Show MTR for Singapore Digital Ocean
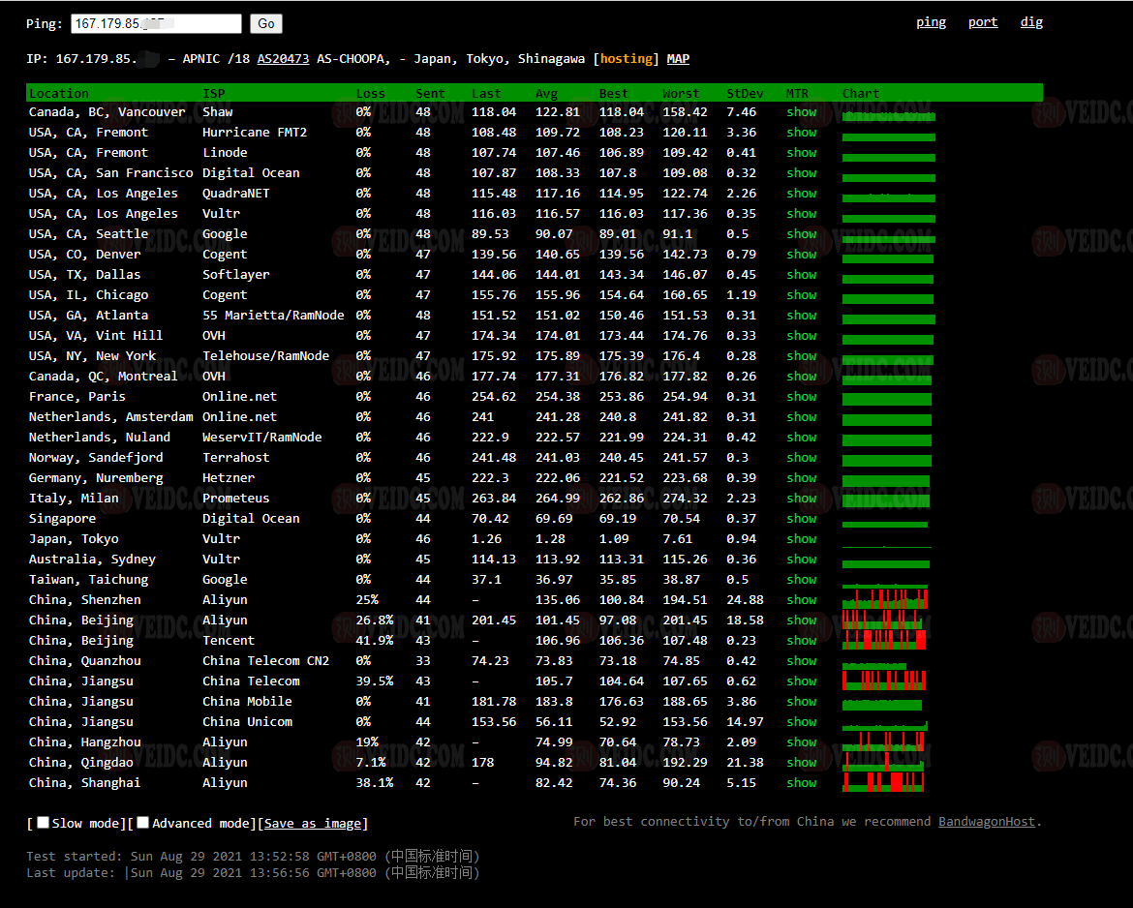 click(801, 519)
